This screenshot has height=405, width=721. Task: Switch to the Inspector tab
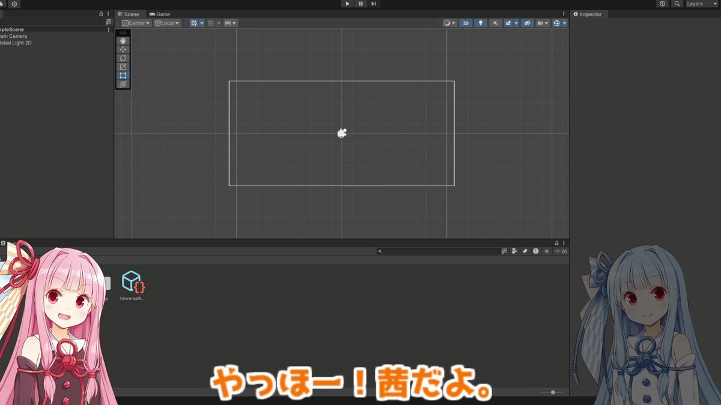coord(591,14)
